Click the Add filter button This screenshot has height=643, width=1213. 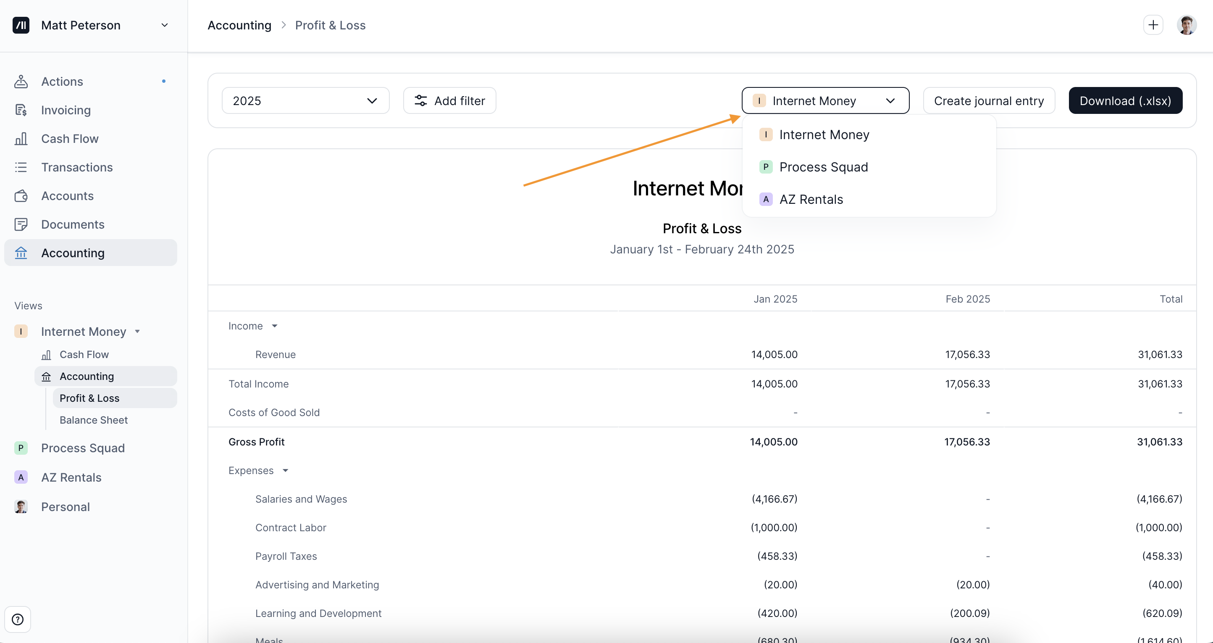[449, 101]
